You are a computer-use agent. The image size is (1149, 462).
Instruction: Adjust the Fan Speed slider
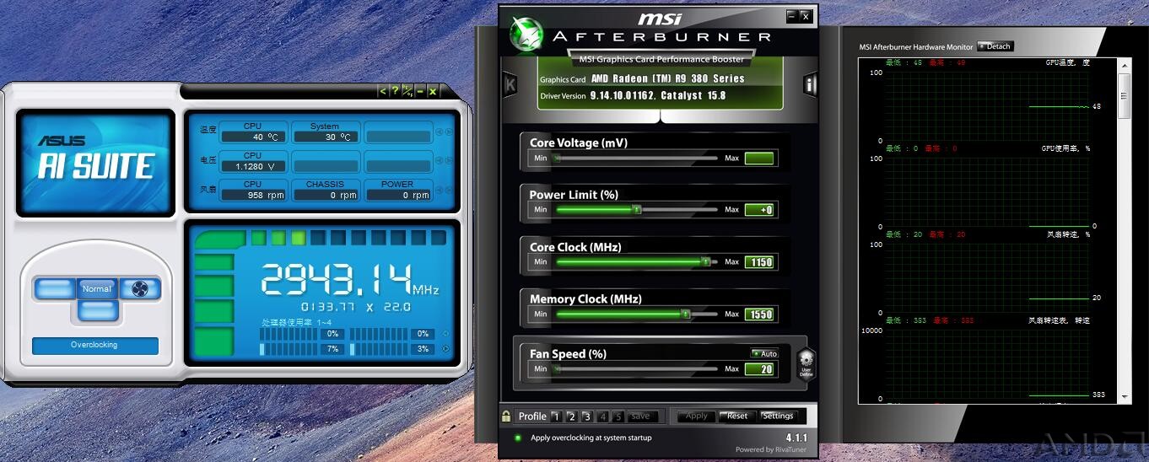[x=637, y=369]
